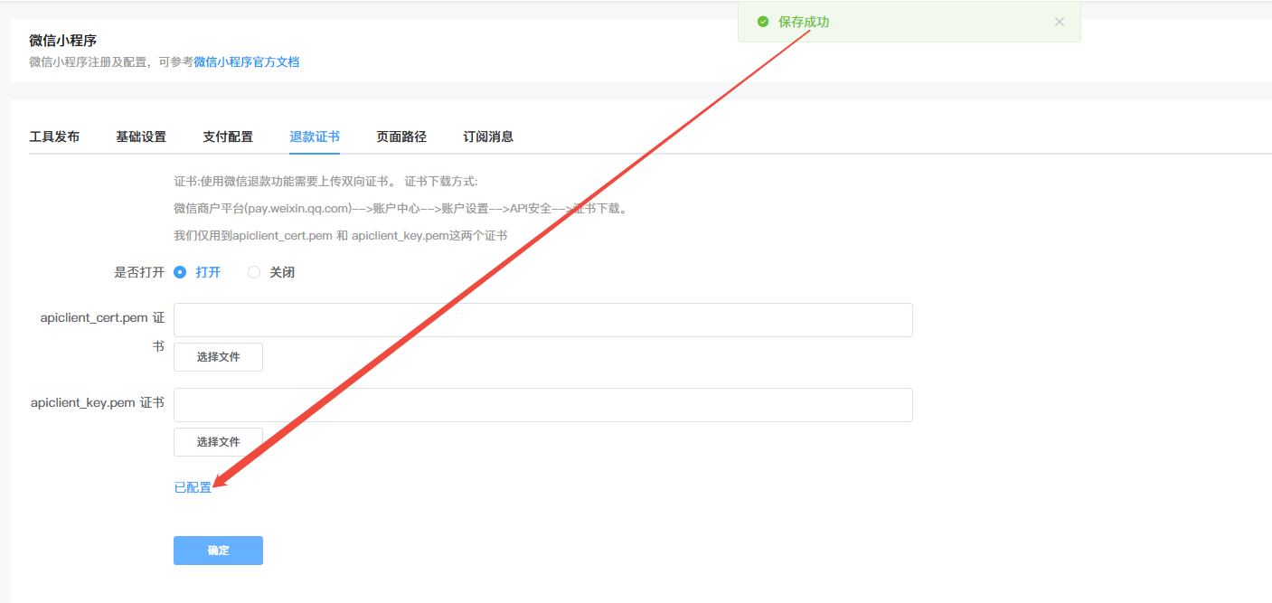Switch to the 页面路径 tab
The height and width of the screenshot is (603, 1272).
pos(401,137)
